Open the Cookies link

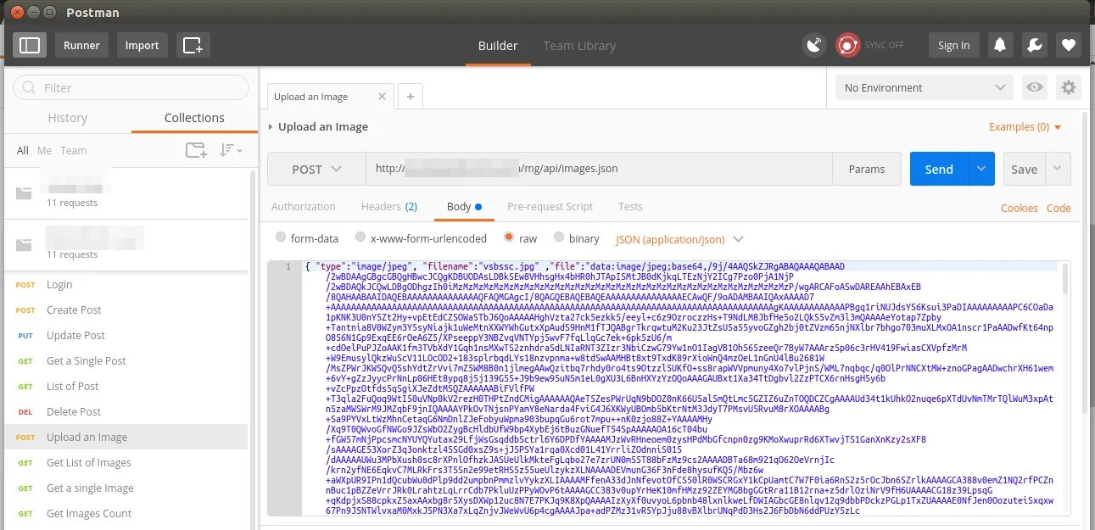point(1019,208)
